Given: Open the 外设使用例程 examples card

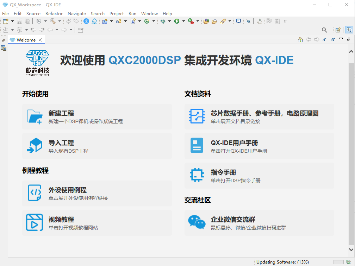Looking at the screenshot, I should (97, 193).
